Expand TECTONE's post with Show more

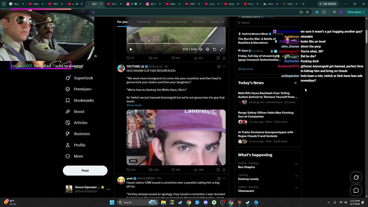[134, 105]
